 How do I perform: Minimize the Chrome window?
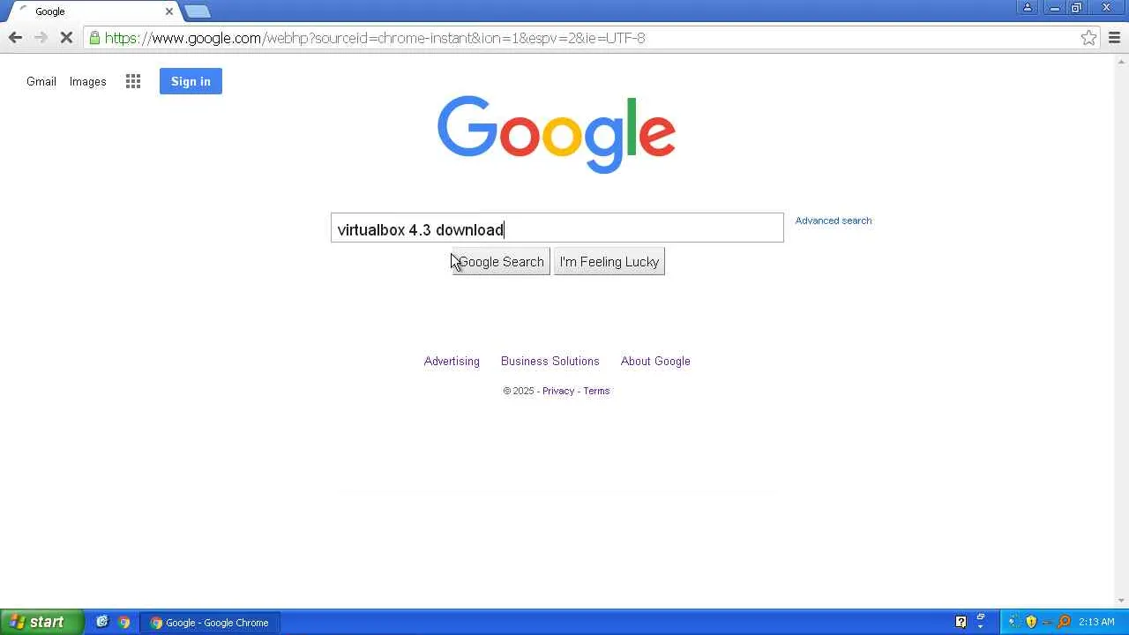pyautogui.click(x=1055, y=8)
